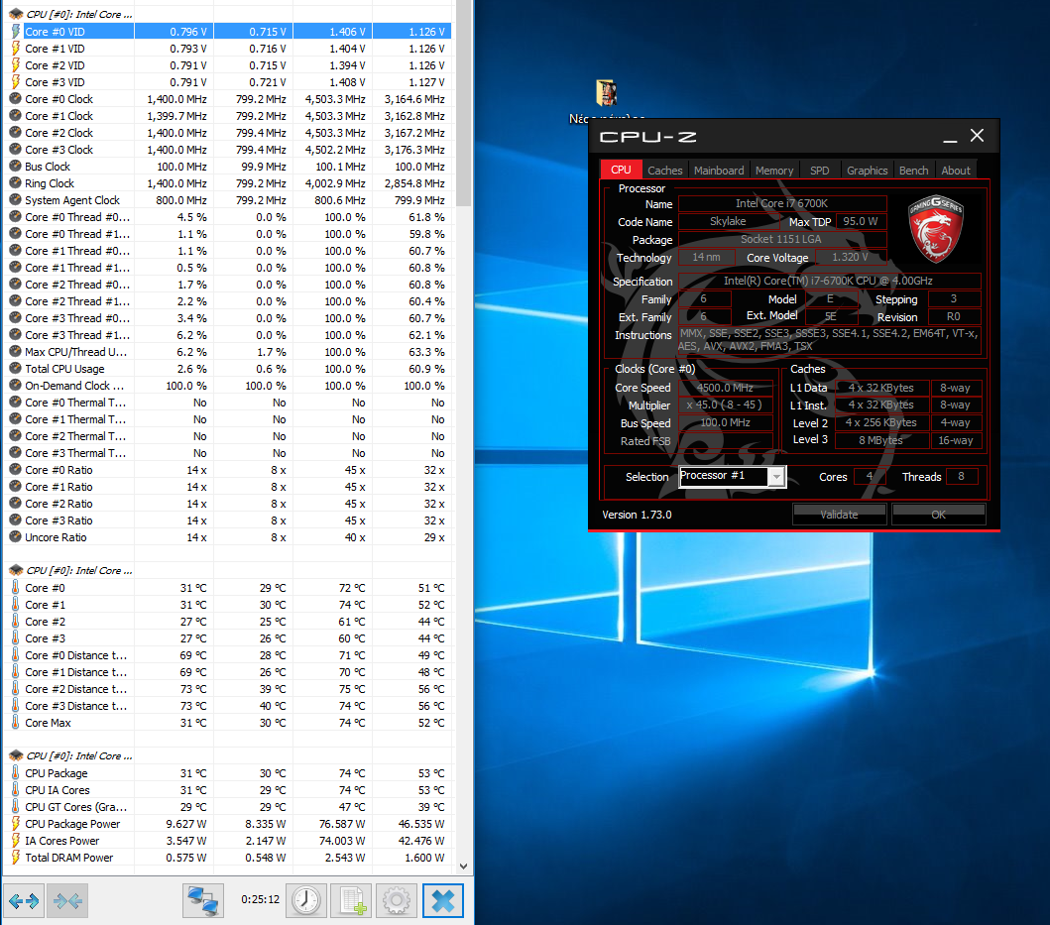Click the Name field showing Intel Core i7 6700K
The image size is (1050, 925).
tap(782, 203)
